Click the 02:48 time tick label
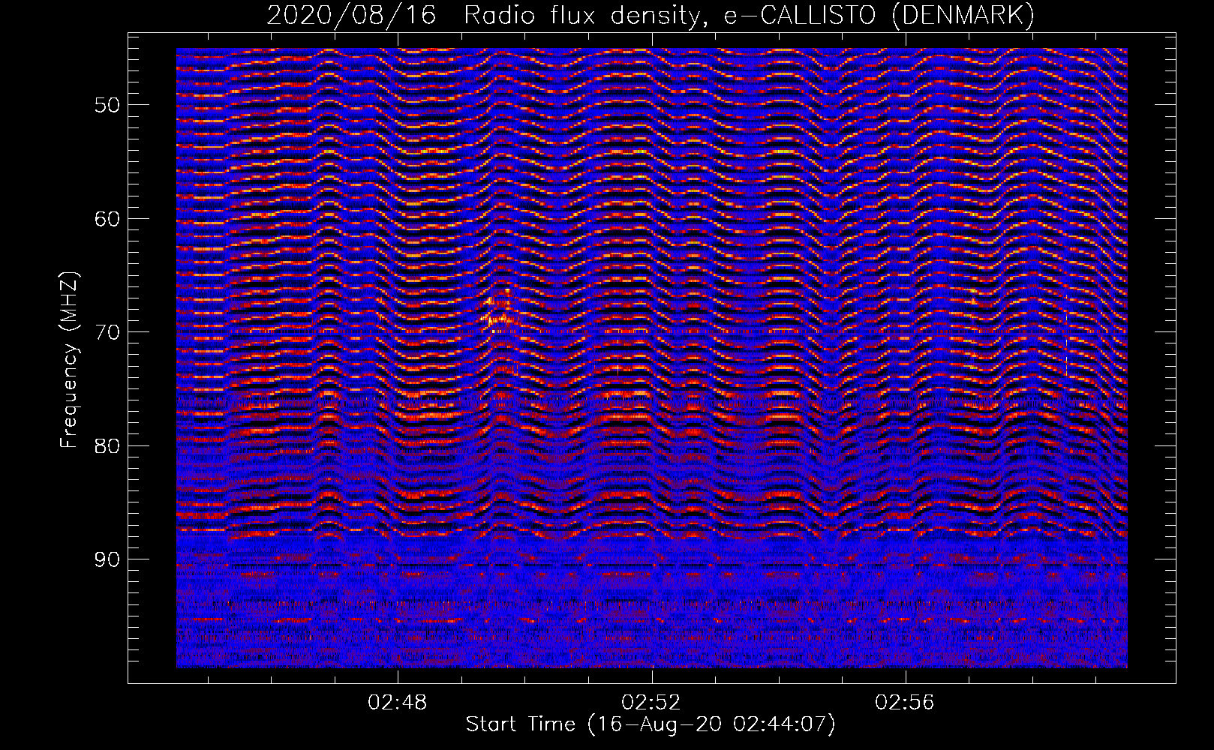This screenshot has height=750, width=1214. pos(397,703)
